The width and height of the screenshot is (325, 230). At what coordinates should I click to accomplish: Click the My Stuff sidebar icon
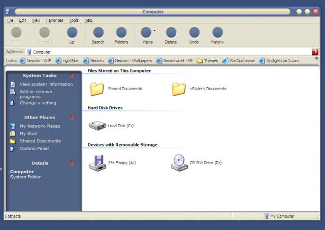click(x=13, y=134)
